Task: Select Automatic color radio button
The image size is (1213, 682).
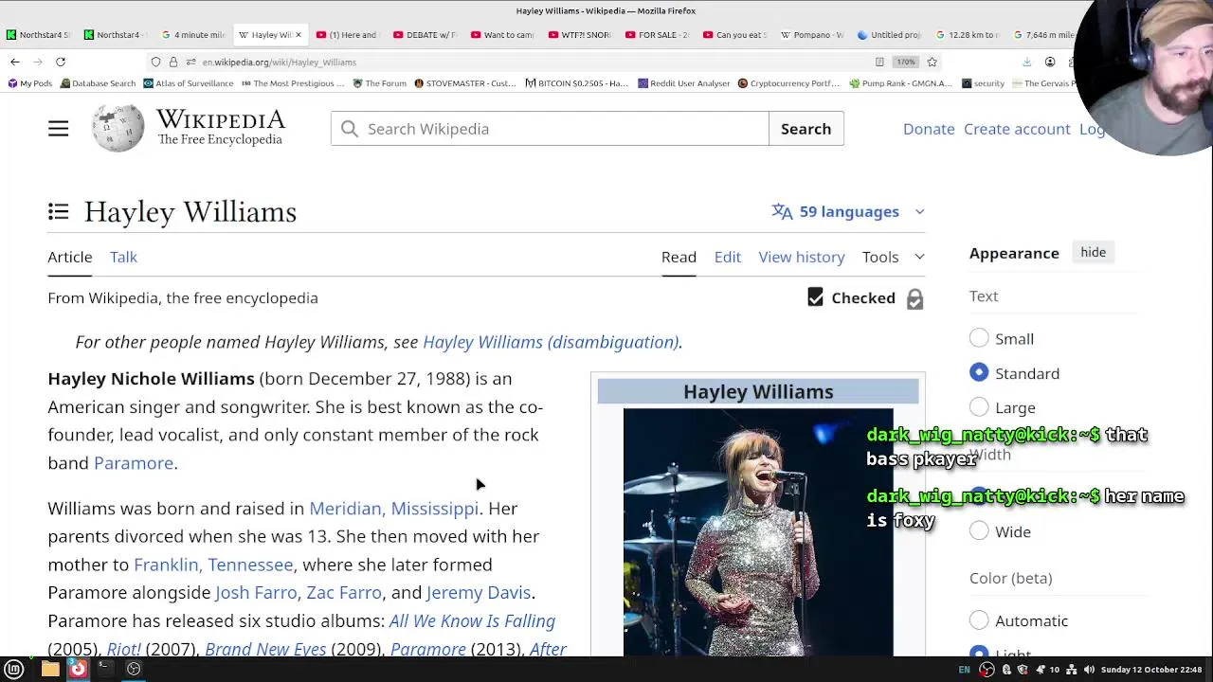Action: tap(979, 620)
